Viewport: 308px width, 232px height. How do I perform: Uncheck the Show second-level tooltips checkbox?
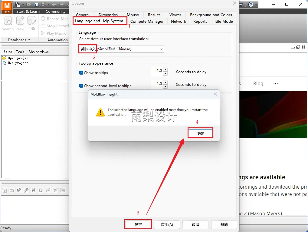(81, 86)
